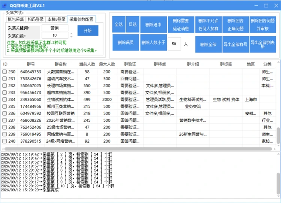Click the horizontal scrollbar right arrow
Screen dimensions: 281x203
(x=275, y=149)
